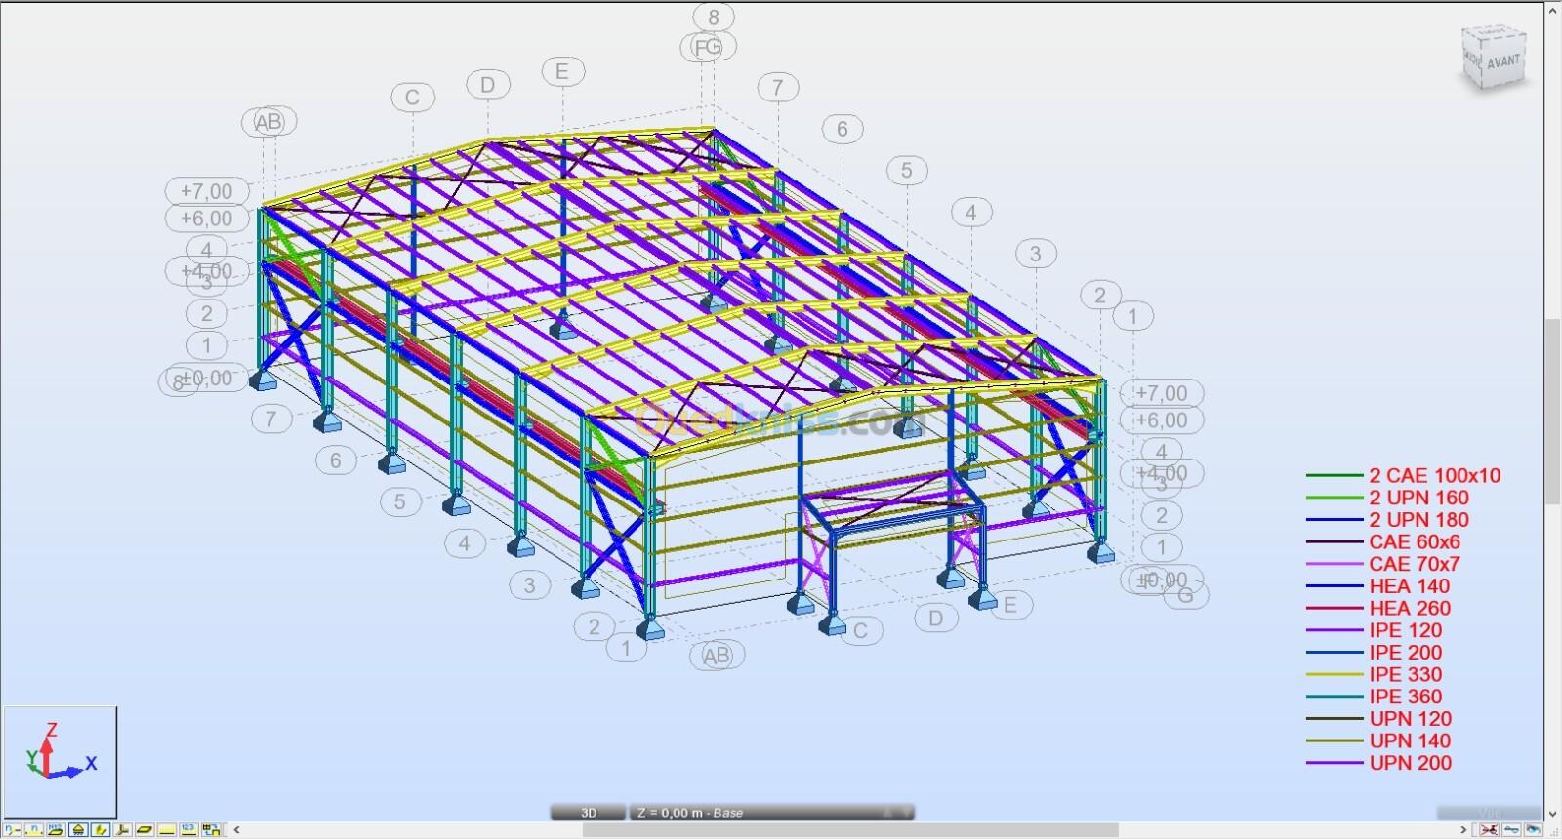This screenshot has height=840, width=1562.
Task: Click the Vue button at bottom right
Action: (1490, 813)
